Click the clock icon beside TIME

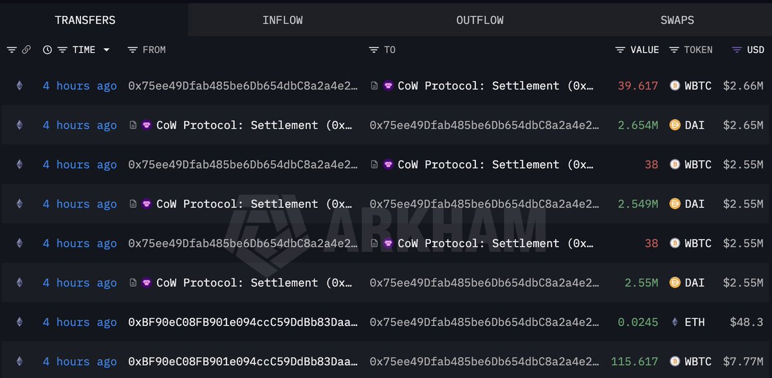pos(47,50)
